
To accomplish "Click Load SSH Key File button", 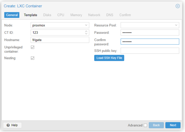I will (x=109, y=58).
